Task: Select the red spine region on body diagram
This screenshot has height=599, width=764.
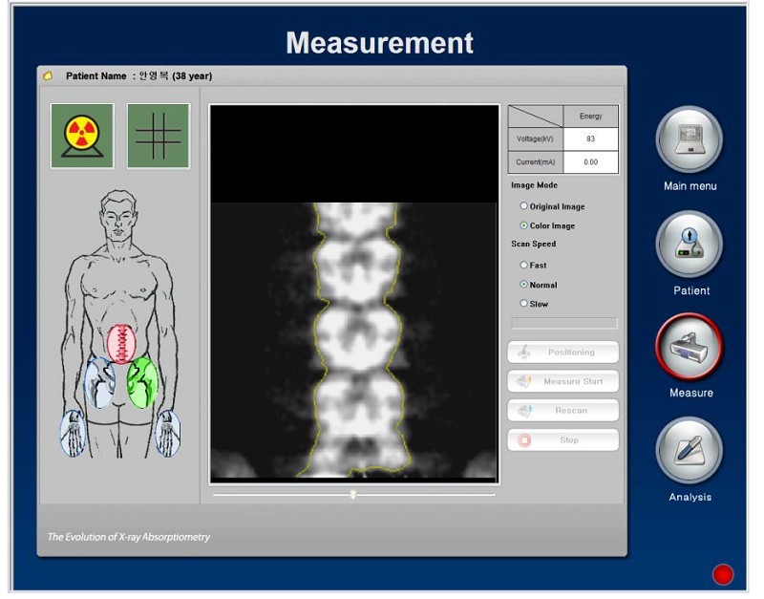Action: [121, 343]
